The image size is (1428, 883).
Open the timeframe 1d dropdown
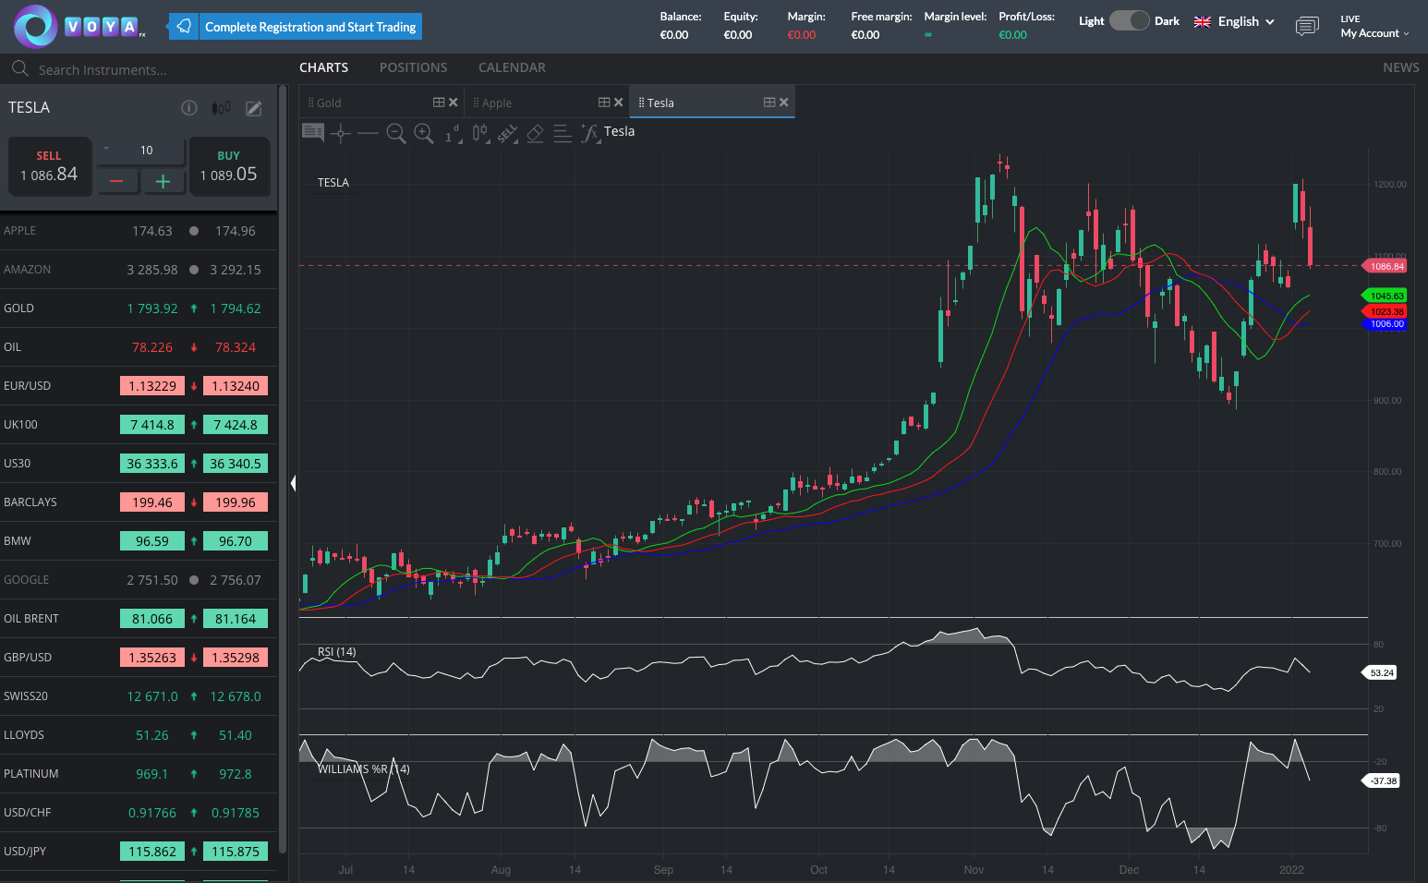(452, 134)
